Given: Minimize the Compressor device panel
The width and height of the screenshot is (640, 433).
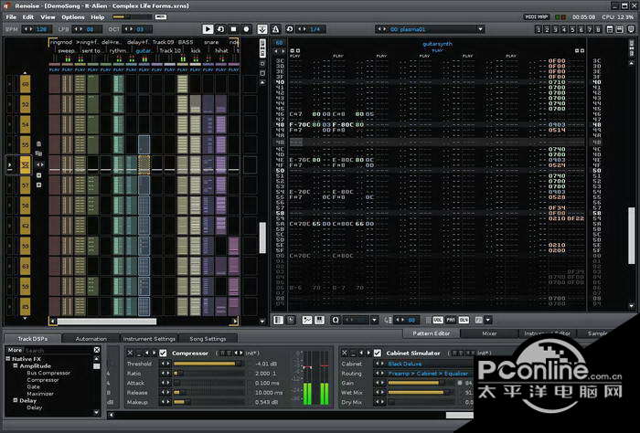Looking at the screenshot, I should click(x=138, y=354).
